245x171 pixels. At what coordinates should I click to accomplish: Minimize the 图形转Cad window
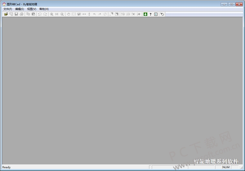pyautogui.click(x=224, y=4)
